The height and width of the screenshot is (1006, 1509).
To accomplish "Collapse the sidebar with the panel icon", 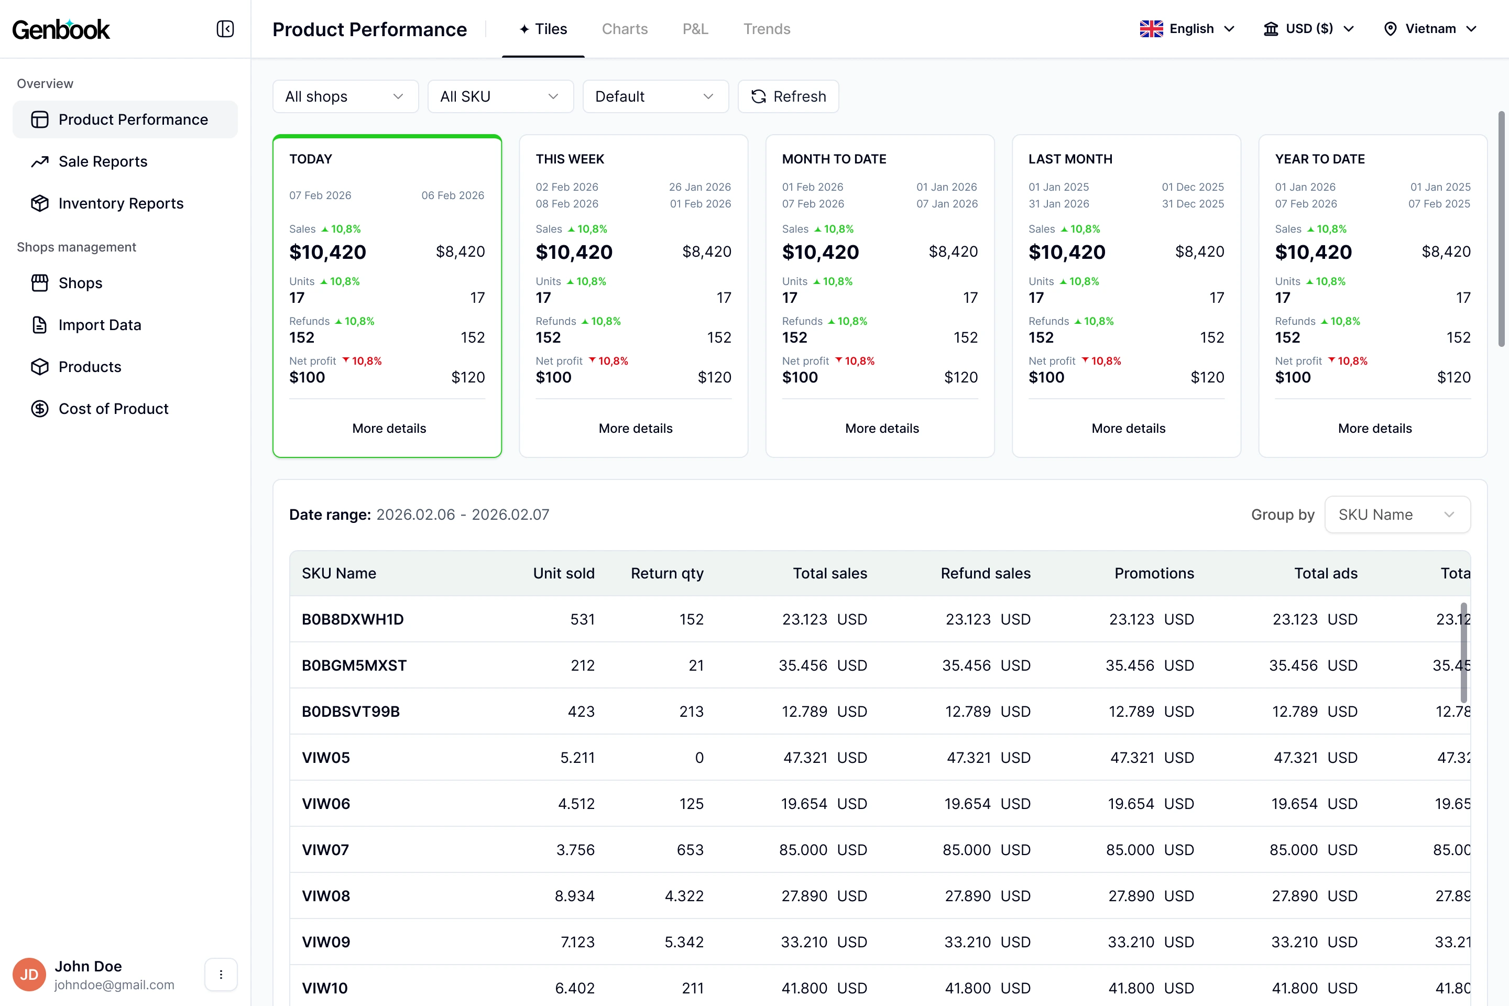I will click(225, 29).
